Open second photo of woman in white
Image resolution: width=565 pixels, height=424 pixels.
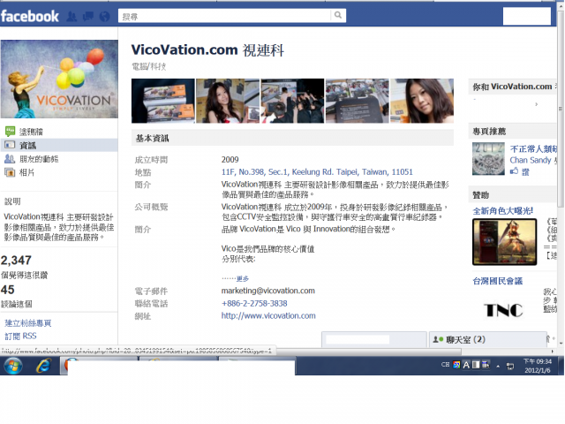(x=228, y=101)
